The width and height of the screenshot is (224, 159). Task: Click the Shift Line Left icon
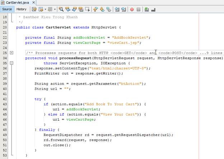(117, 9)
